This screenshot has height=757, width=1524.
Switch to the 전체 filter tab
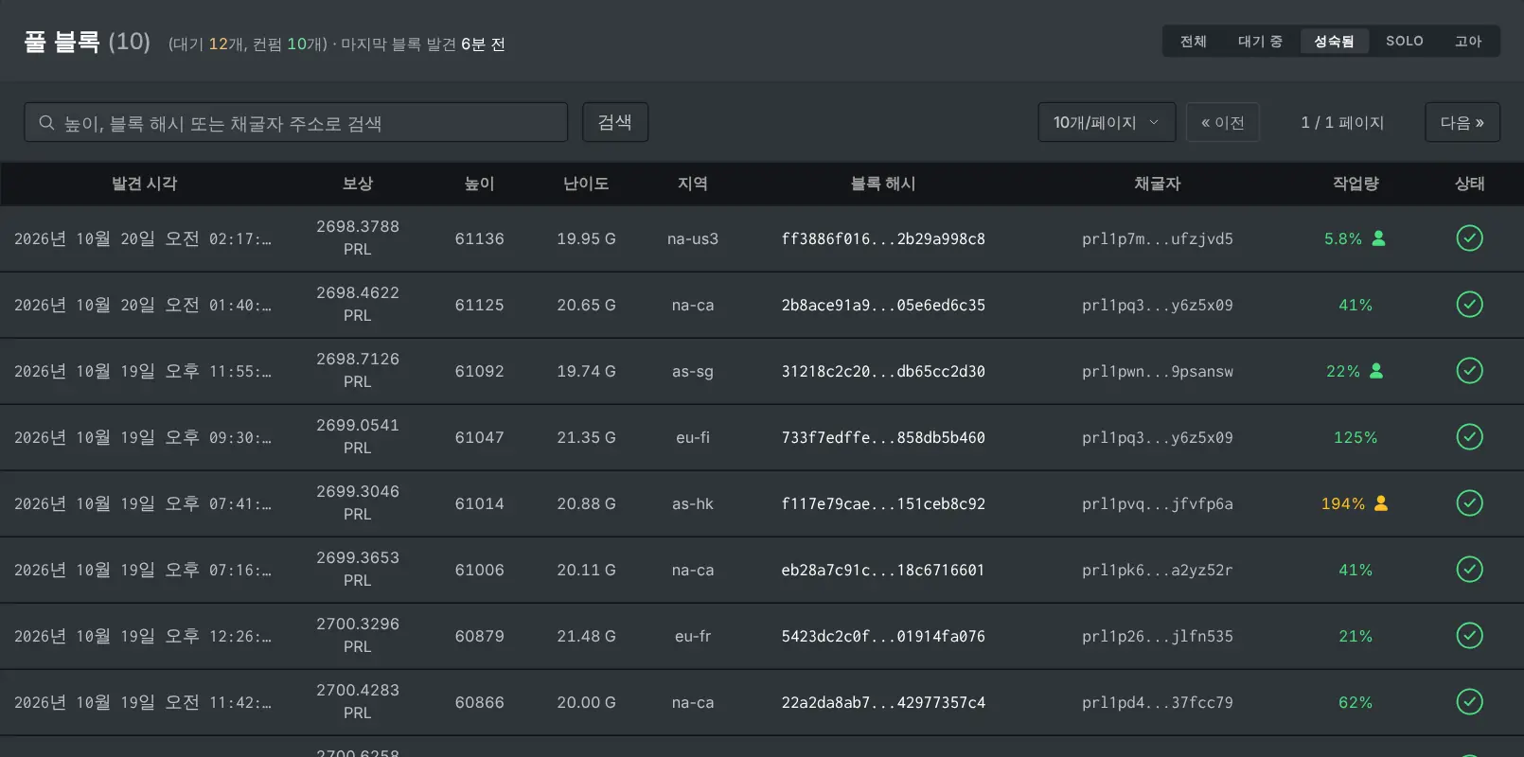click(1193, 42)
